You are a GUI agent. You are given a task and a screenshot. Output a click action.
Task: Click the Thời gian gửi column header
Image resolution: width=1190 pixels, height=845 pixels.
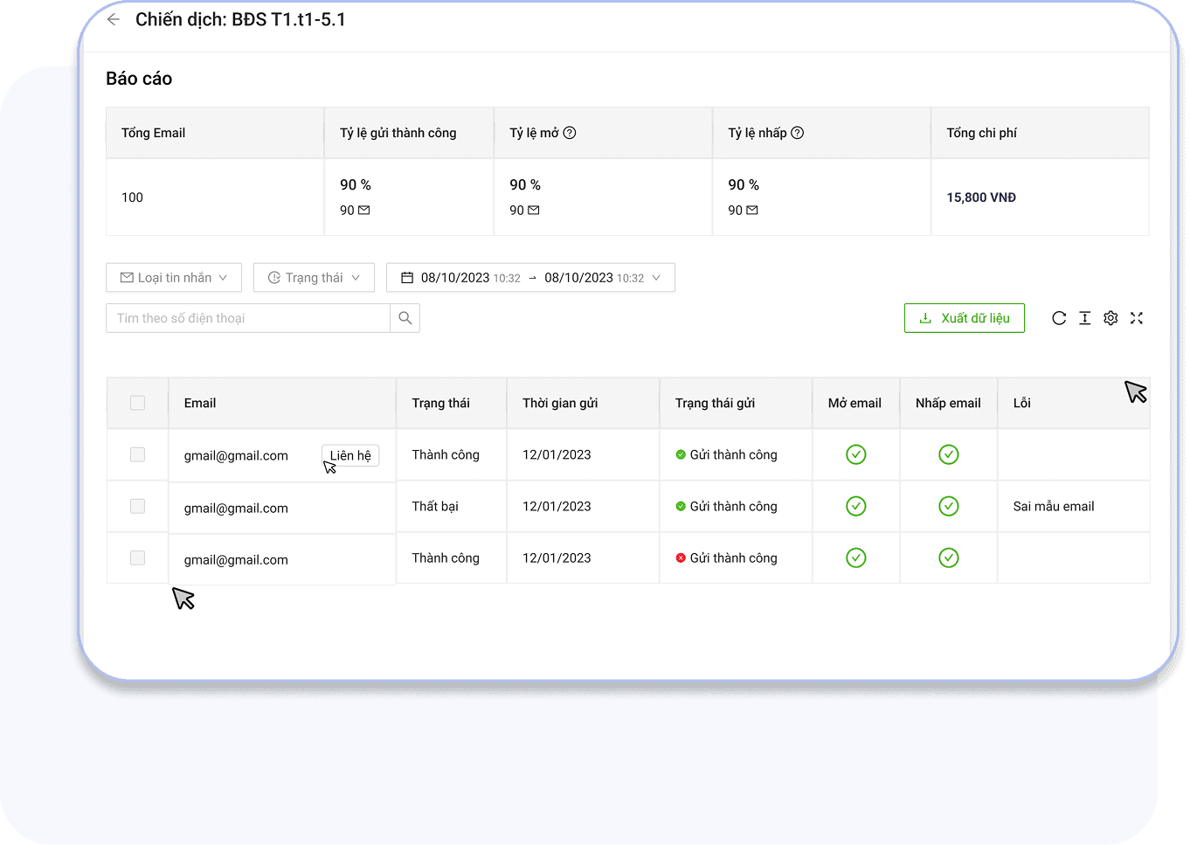pyautogui.click(x=560, y=403)
